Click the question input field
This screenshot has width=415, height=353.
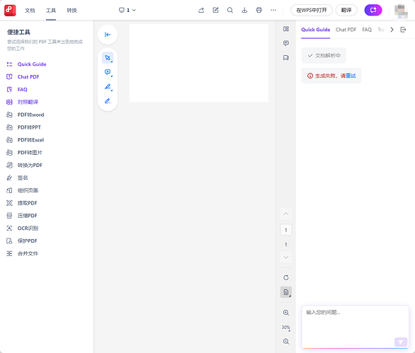point(356,327)
